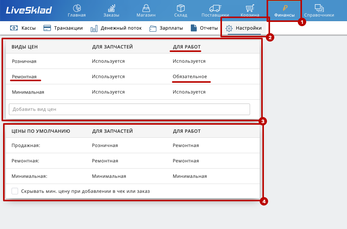
Task: Click the Финансы ruble icon
Action: click(x=285, y=8)
